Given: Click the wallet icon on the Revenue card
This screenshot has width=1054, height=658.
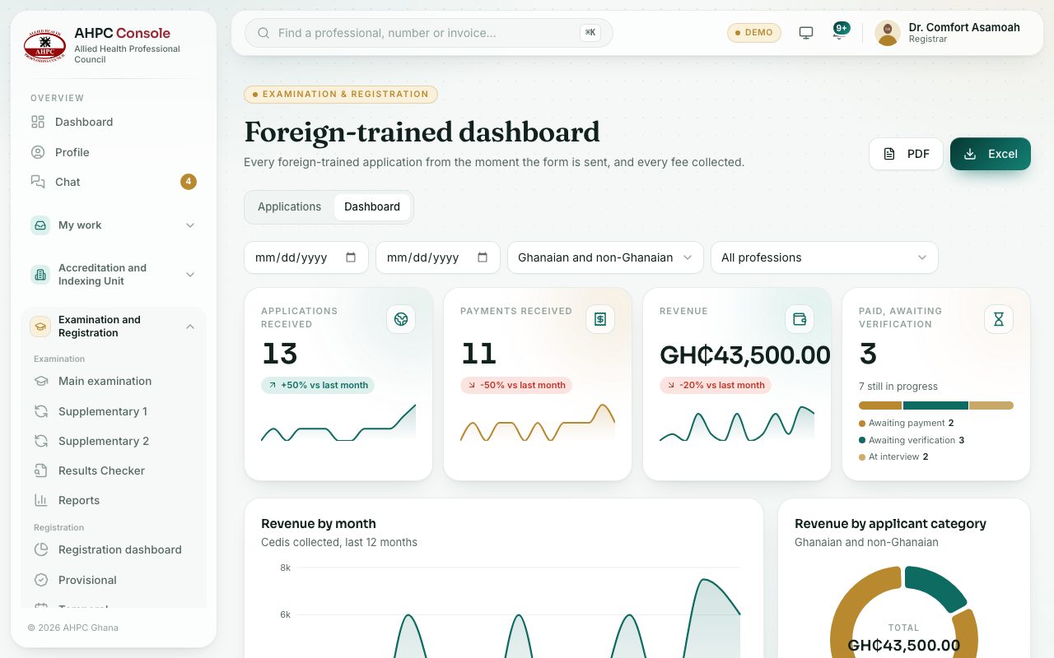Looking at the screenshot, I should [800, 319].
